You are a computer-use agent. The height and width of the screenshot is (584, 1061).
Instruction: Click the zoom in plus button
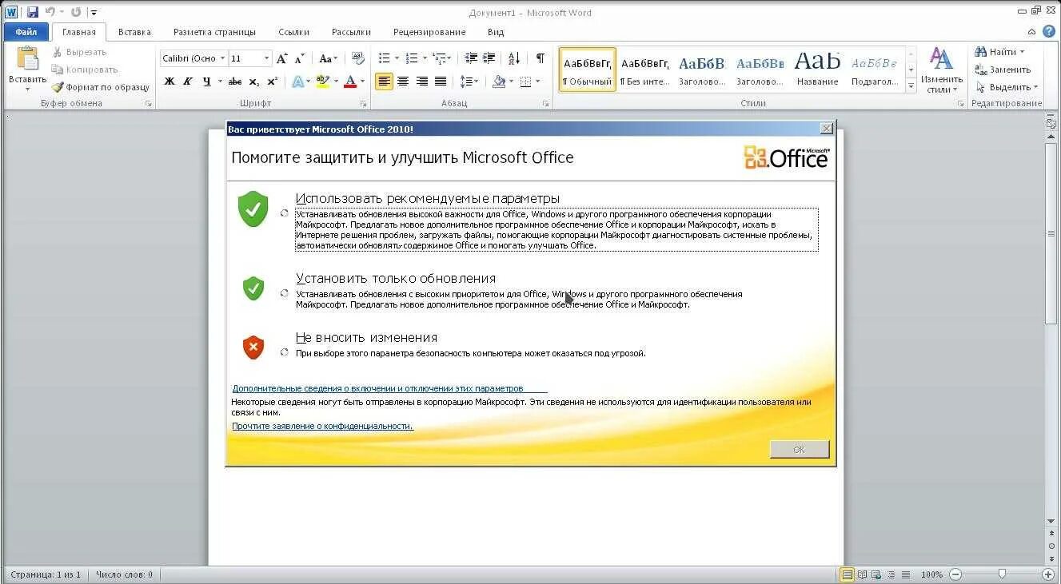click(1048, 574)
